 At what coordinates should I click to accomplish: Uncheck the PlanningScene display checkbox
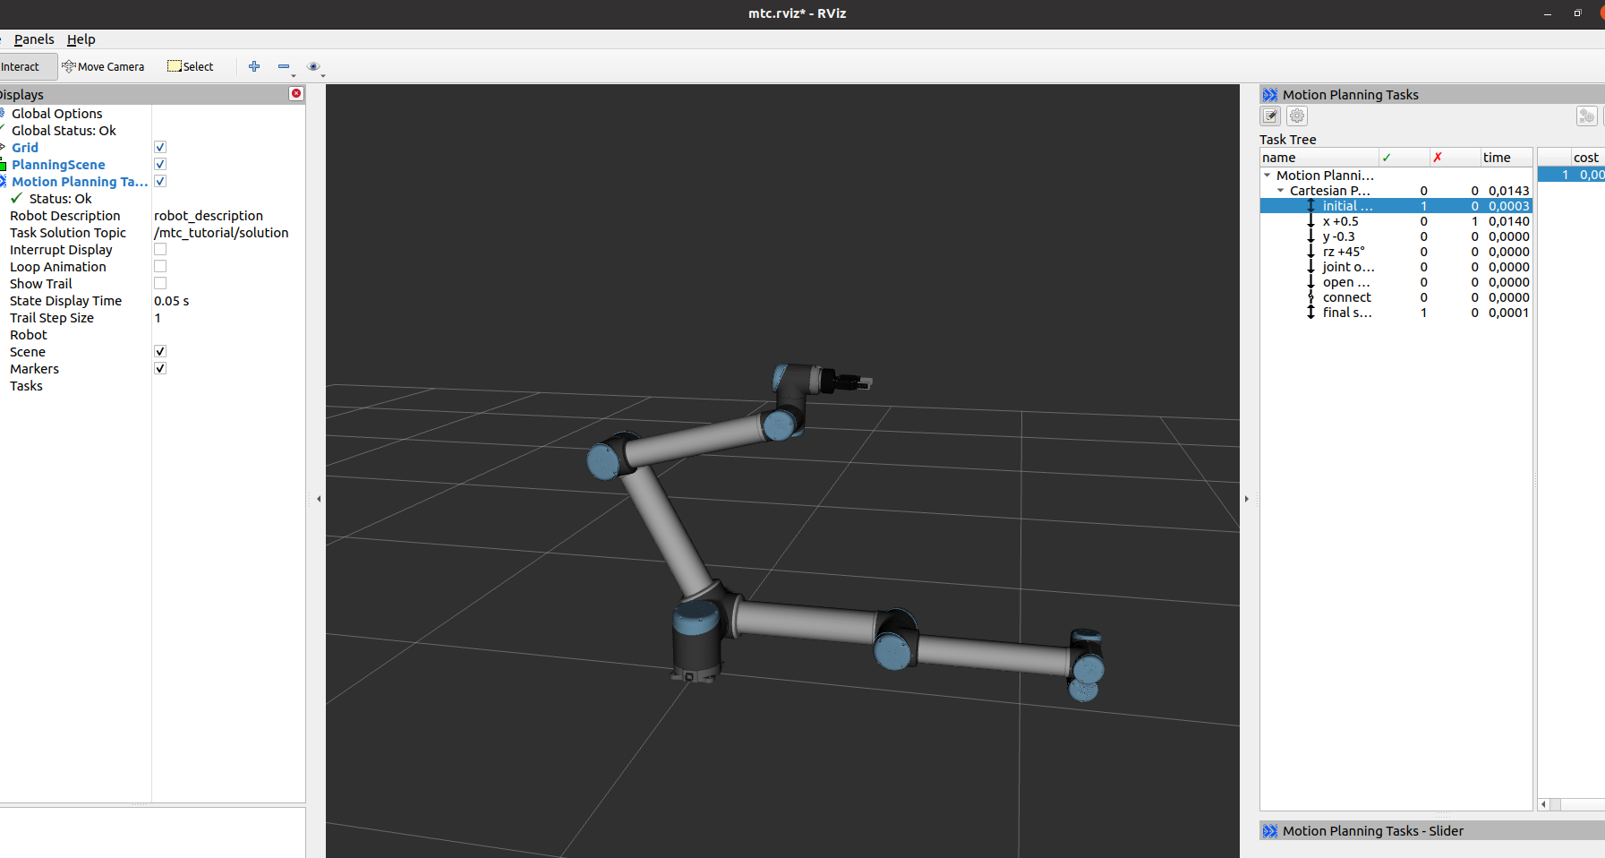point(160,164)
